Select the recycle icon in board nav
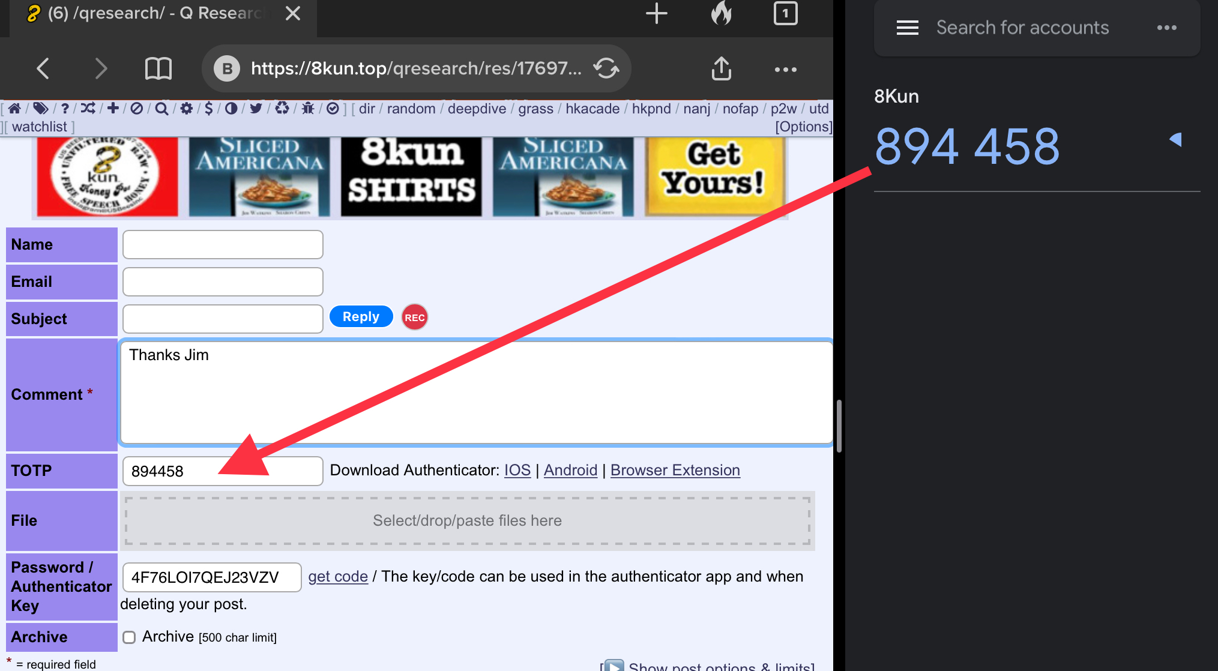The width and height of the screenshot is (1218, 671). [x=282, y=109]
